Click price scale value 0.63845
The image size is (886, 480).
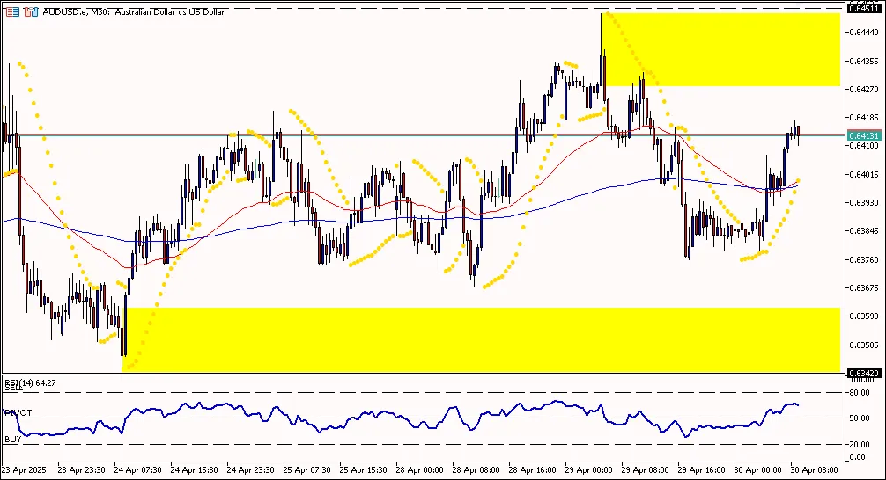tap(864, 230)
